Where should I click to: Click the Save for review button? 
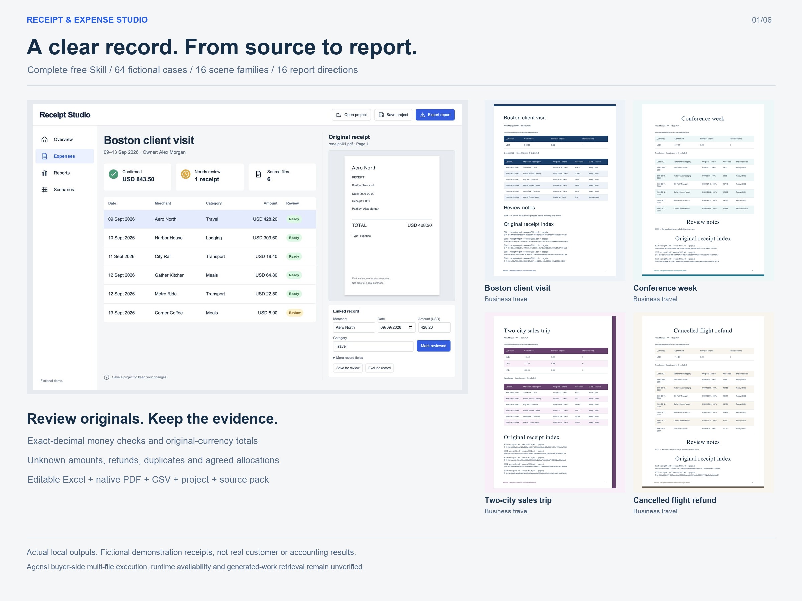(x=348, y=368)
